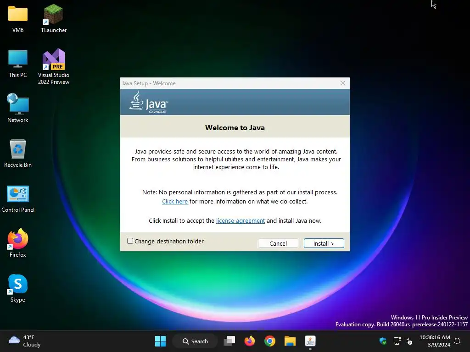Click the Cancel button
The image size is (470, 352).
[x=278, y=243]
